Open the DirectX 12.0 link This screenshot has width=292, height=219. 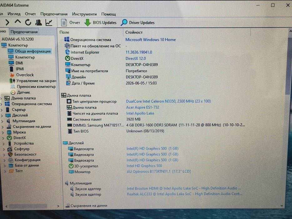[136, 59]
